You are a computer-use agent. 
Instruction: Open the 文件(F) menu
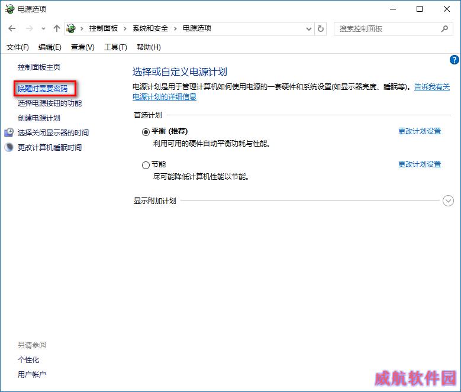click(18, 47)
